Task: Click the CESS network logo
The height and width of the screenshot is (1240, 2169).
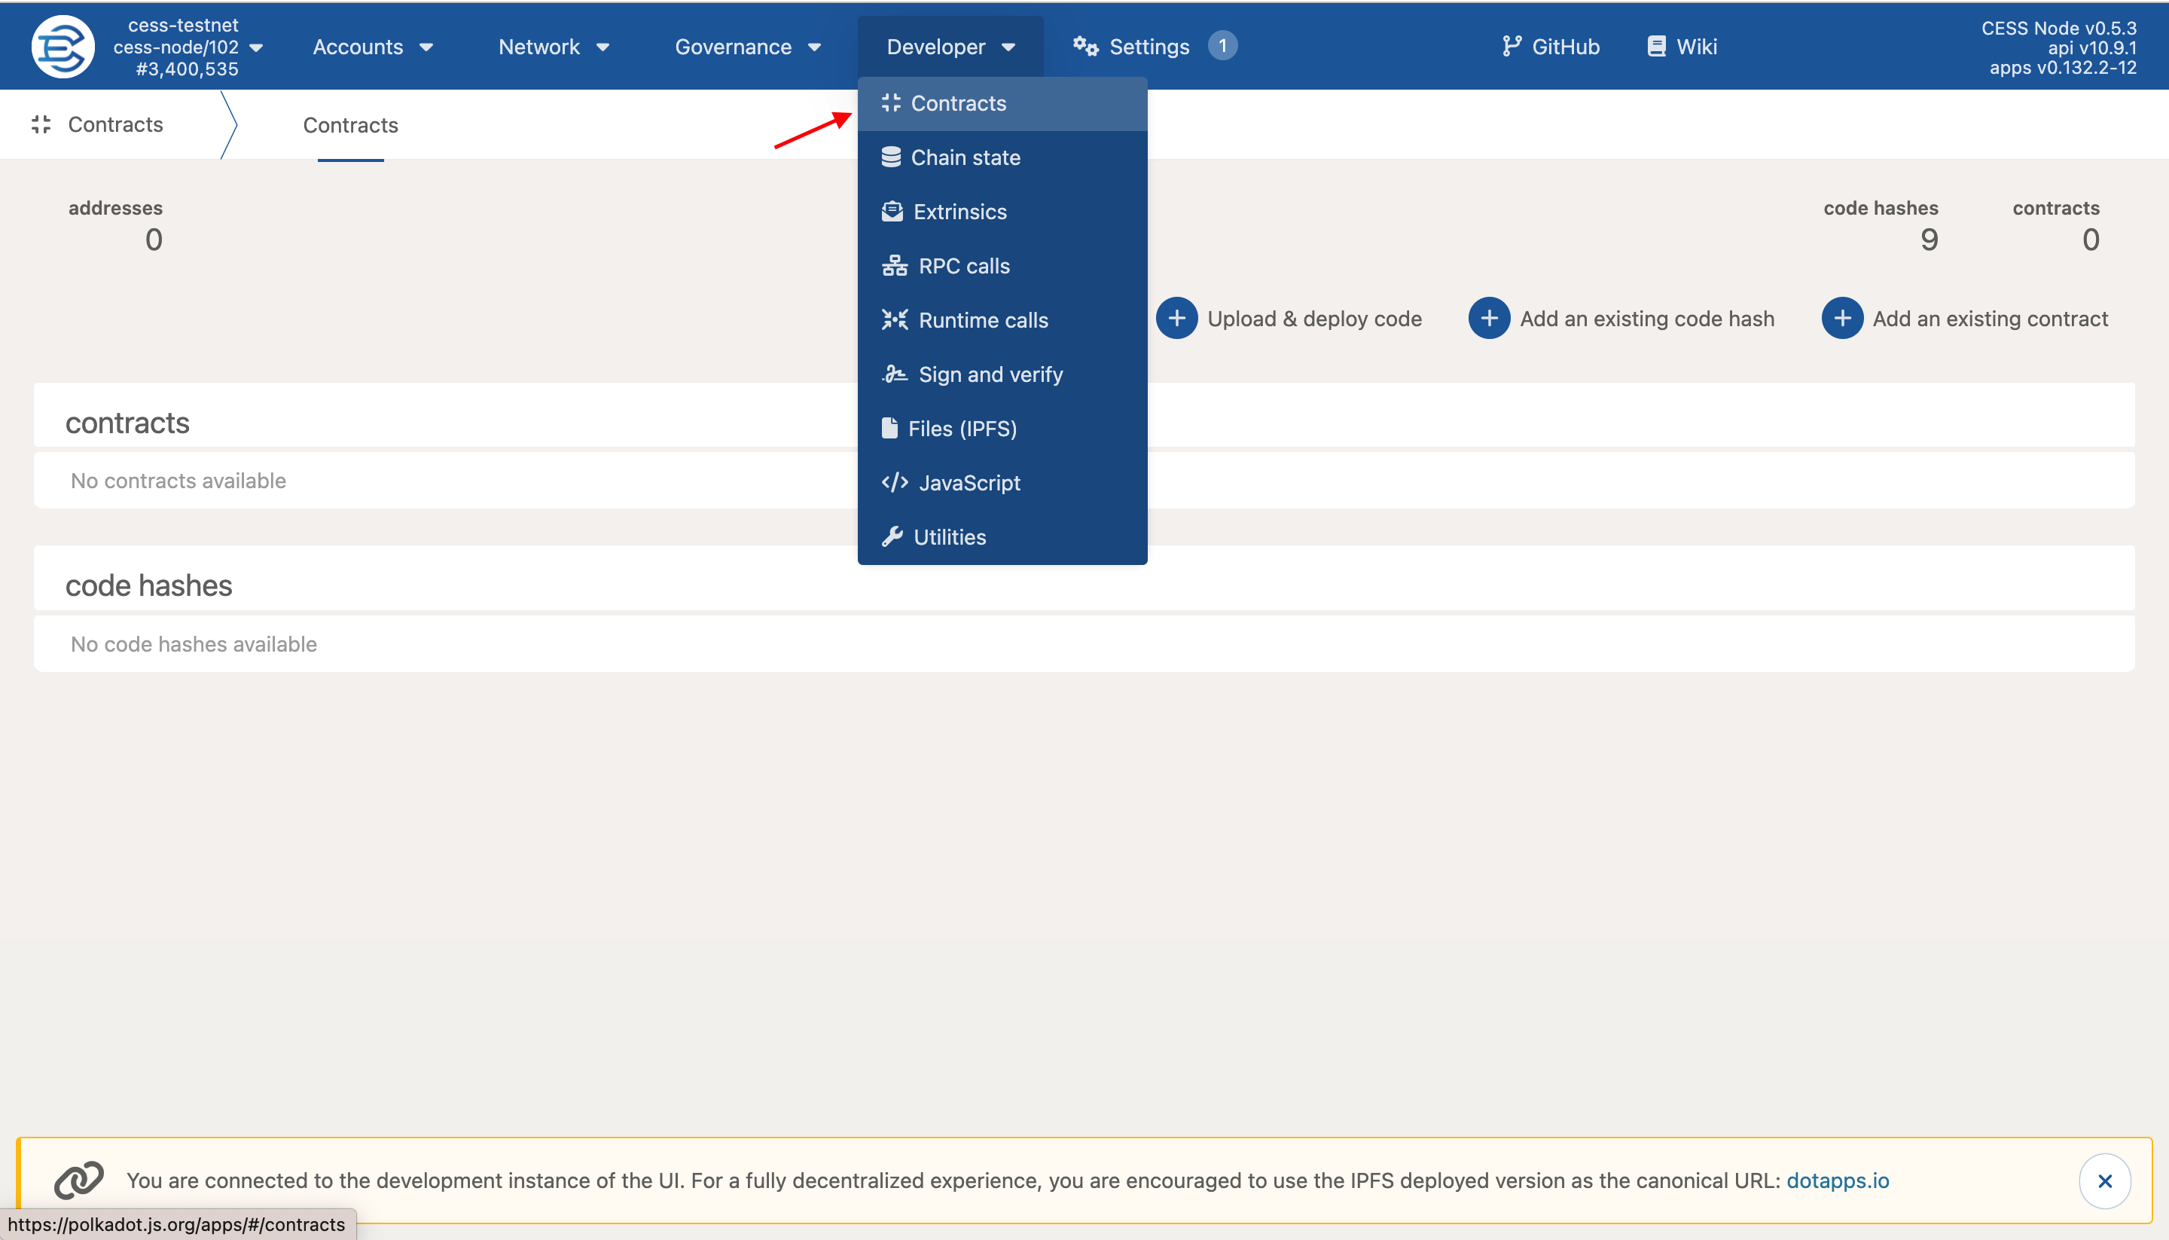Action: [x=63, y=47]
